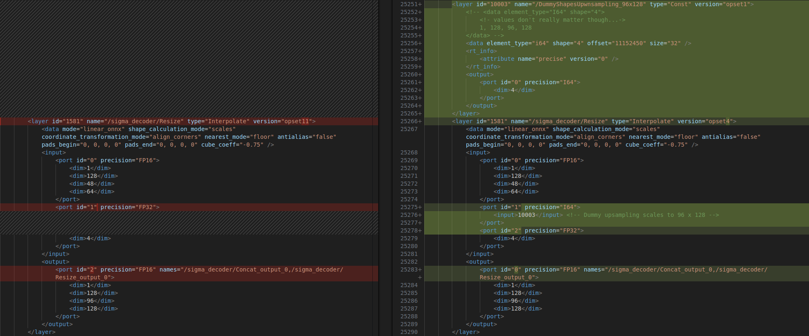This screenshot has height=336, width=809.
Task: Click port id="1" precision="FP32" in left pane
Action: pyautogui.click(x=107, y=207)
